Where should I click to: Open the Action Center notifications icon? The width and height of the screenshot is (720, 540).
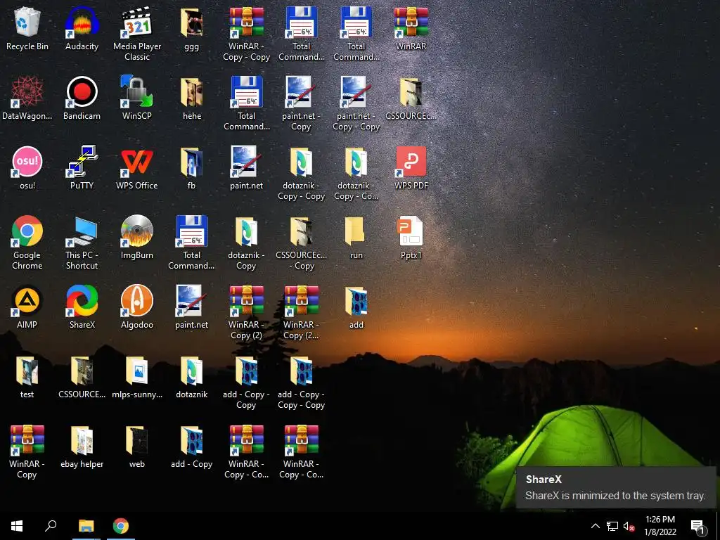(x=697, y=526)
